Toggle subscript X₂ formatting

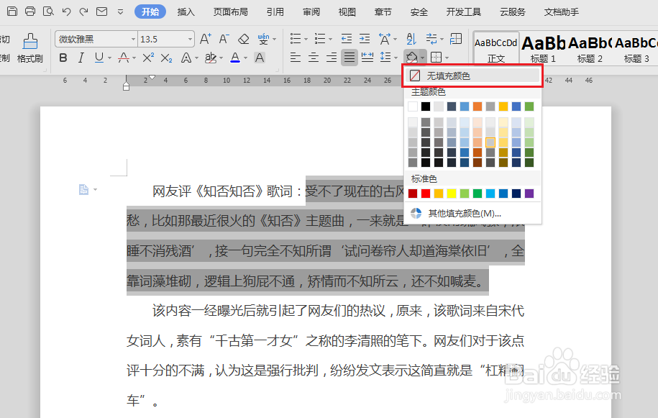coord(166,58)
